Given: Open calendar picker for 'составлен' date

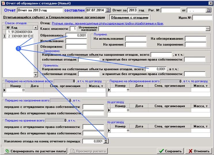Looking at the screenshot, I should coord(108,10).
